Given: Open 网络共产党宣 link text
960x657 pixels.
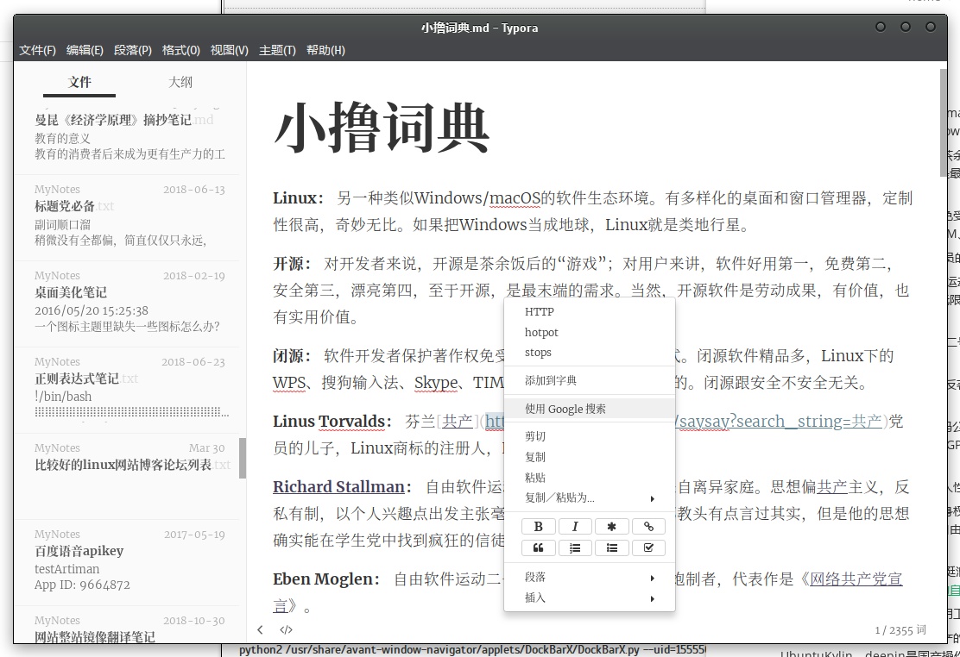Looking at the screenshot, I should coord(856,579).
